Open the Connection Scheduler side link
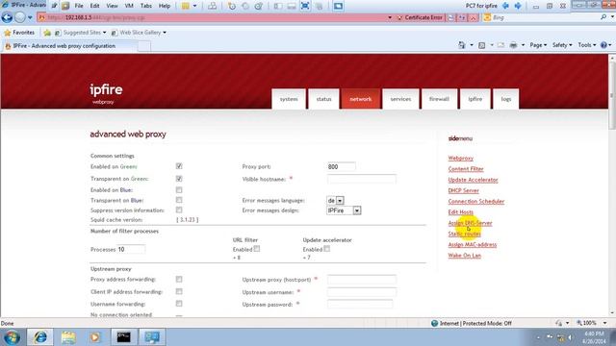 (x=476, y=202)
